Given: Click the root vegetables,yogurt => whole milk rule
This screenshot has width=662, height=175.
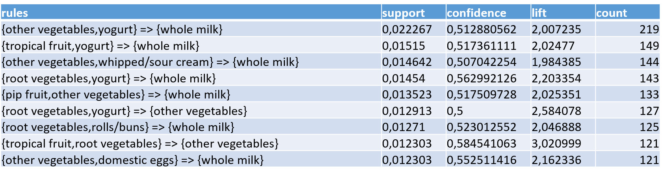Looking at the screenshot, I should click(109, 78).
